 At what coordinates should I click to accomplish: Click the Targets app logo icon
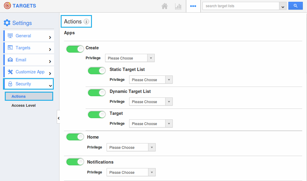pyautogui.click(x=7, y=6)
